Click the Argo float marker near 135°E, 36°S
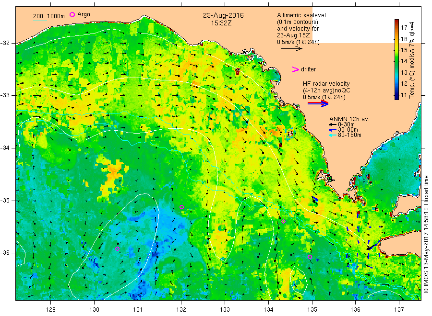Image resolution: width=432 pixels, height=316 pixels. click(310, 257)
